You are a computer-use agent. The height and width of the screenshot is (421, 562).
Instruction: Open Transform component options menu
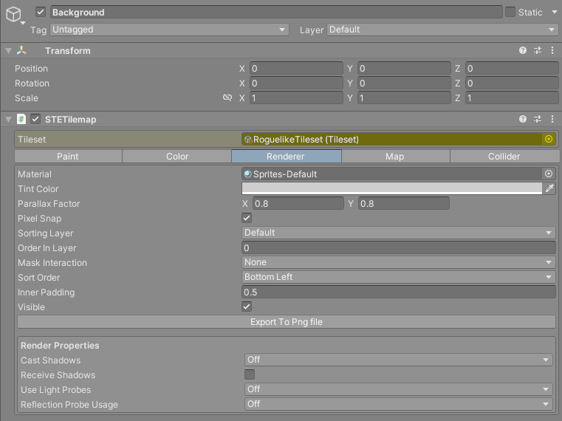pyautogui.click(x=552, y=50)
